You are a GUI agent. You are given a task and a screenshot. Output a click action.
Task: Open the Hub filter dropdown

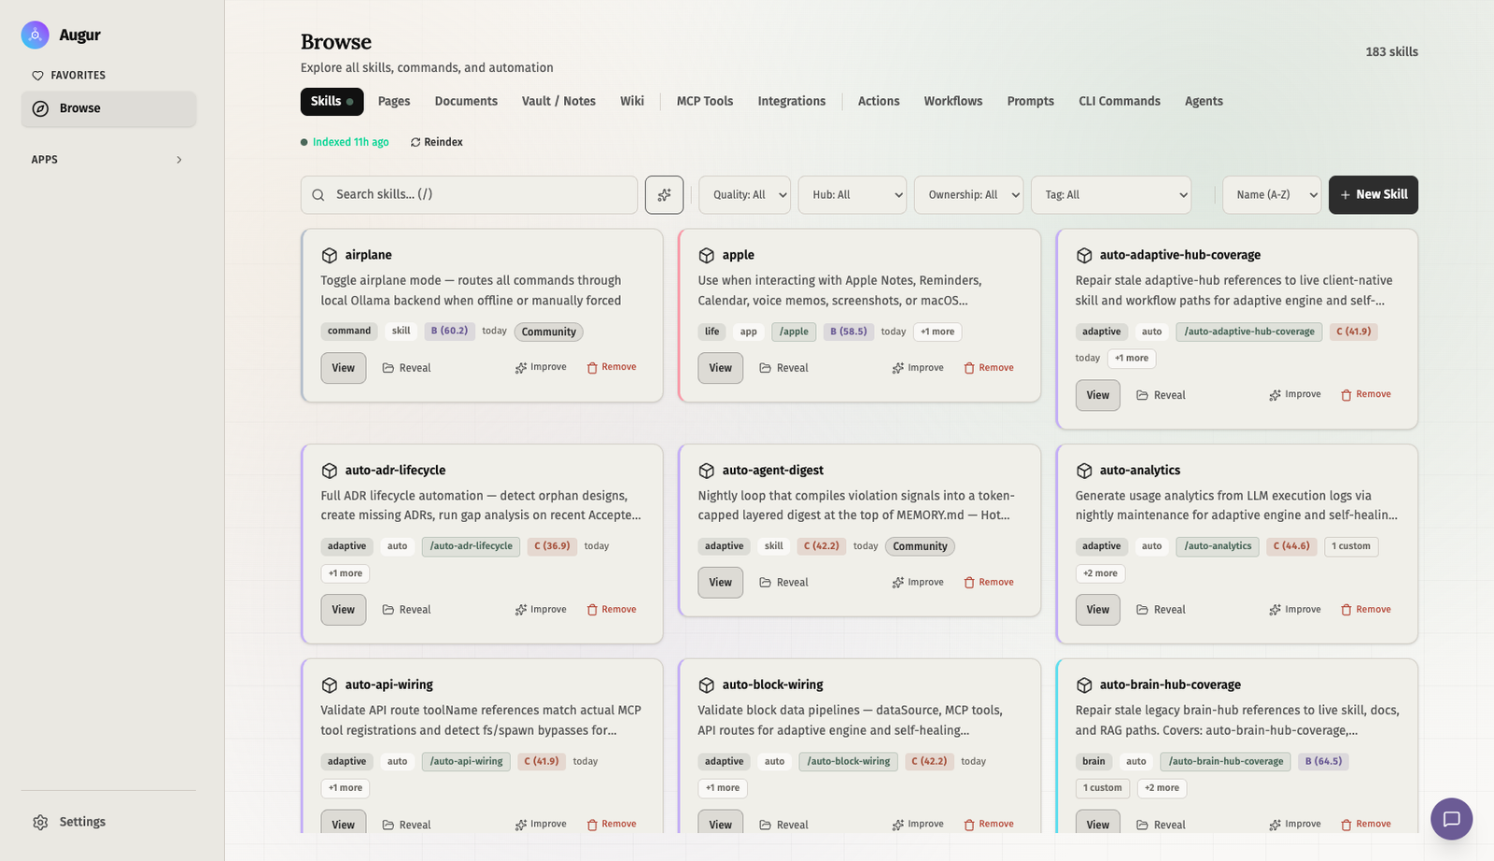click(852, 194)
